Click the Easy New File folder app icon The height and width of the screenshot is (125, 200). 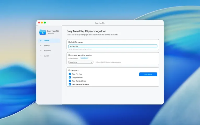click(x=42, y=32)
